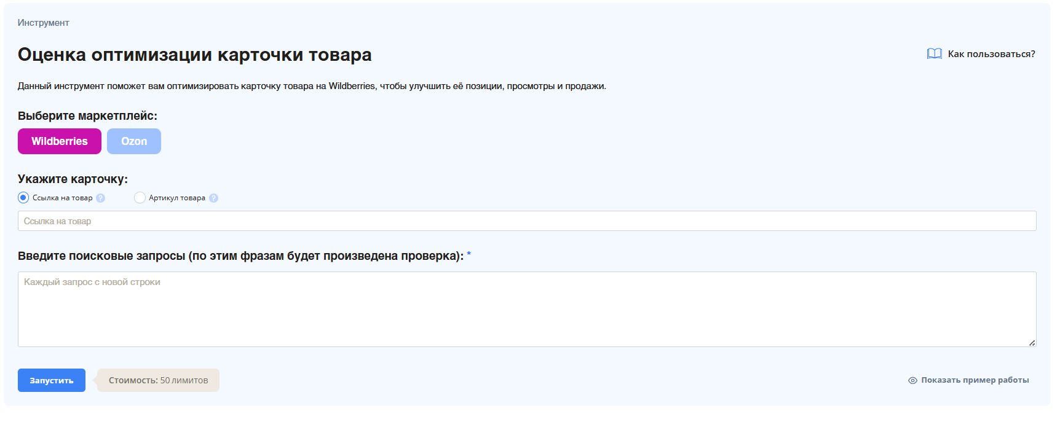Click the Выберите маркетплейс section label

(87, 116)
